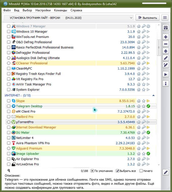Click the magnifier search icon
172x192 pixels.
(x=9, y=171)
